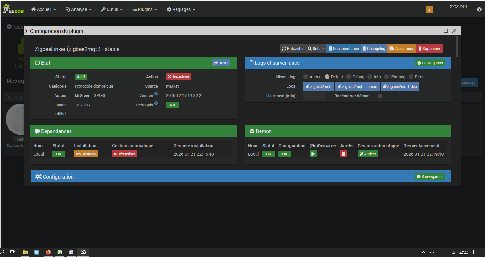Select the Aucun log level option

click(306, 77)
